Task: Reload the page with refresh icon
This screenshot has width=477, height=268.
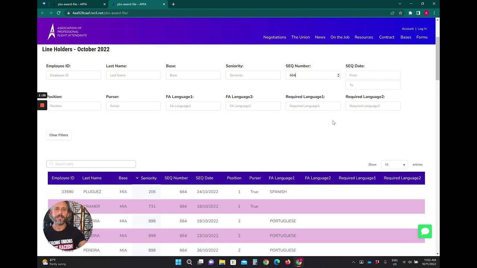Action: point(59,13)
